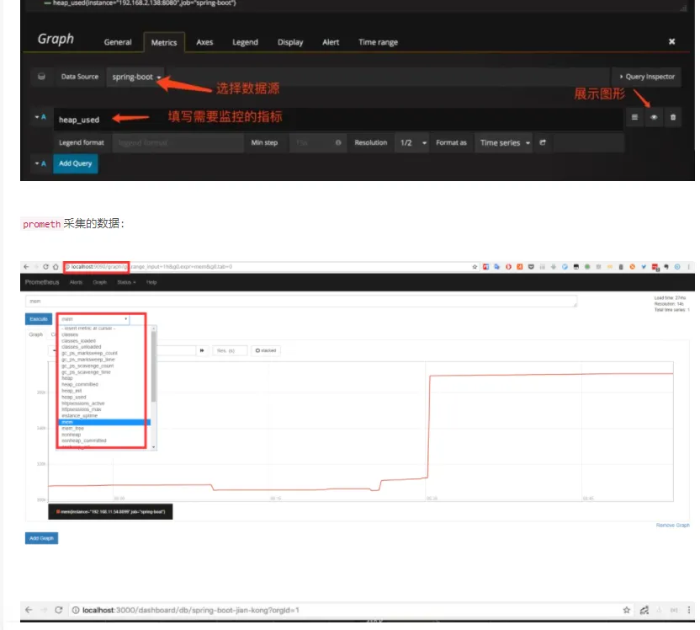Click the Add Query button
Image resolution: width=700 pixels, height=630 pixels.
(75, 163)
